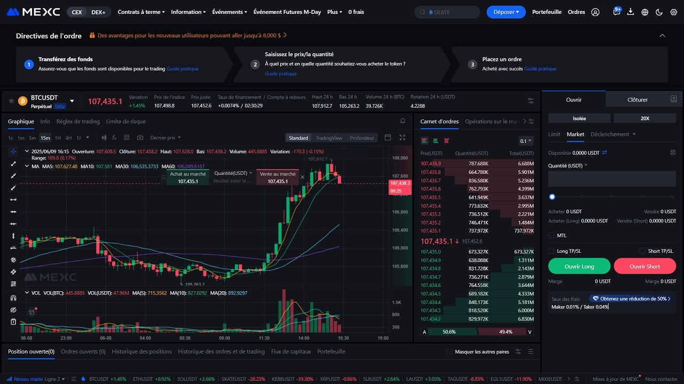
Task: Click the transfer funds arrows icon
Action: tap(604, 153)
